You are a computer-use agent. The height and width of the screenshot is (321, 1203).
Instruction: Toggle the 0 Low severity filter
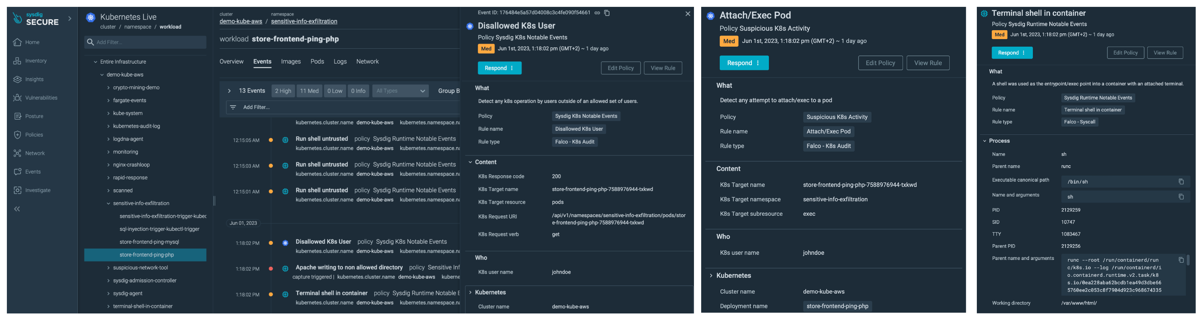(x=335, y=91)
